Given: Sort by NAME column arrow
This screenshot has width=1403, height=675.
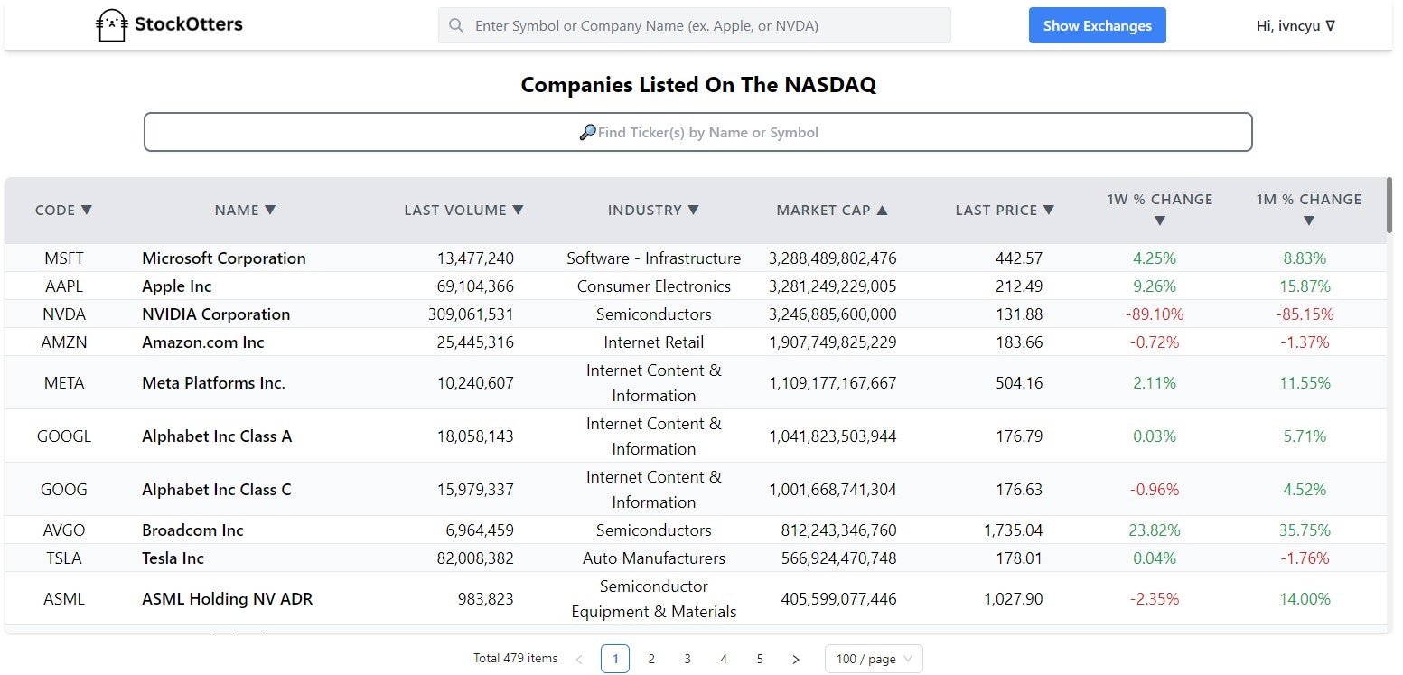Looking at the screenshot, I should tap(269, 210).
